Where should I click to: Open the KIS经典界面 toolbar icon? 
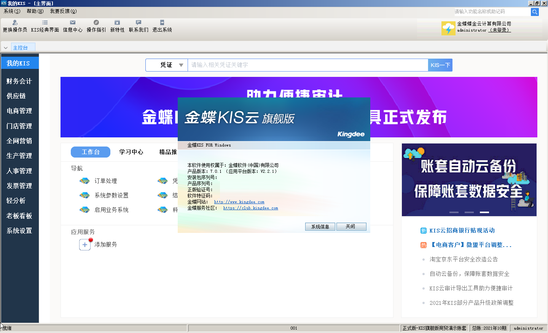[45, 23]
